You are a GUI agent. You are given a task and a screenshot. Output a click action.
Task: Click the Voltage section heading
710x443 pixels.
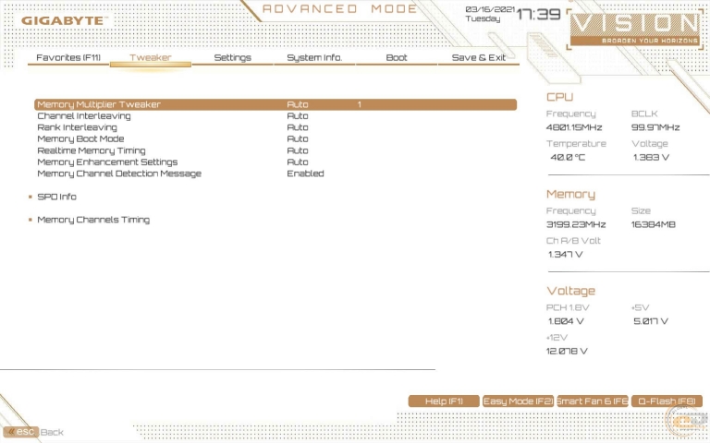pyautogui.click(x=570, y=291)
